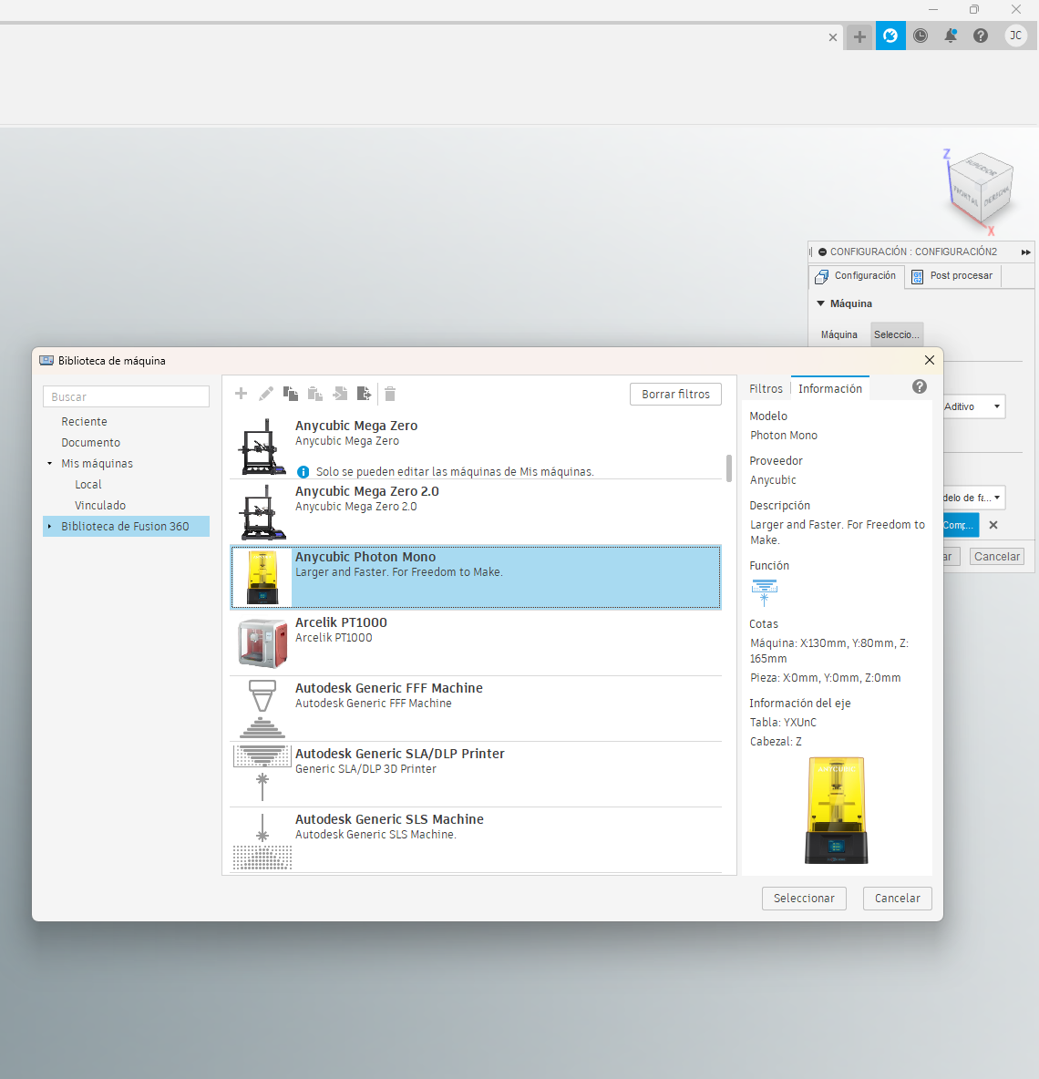1039x1079 pixels.
Task: Click the Anycubic Mega Zero thumbnail image
Action: click(x=262, y=447)
